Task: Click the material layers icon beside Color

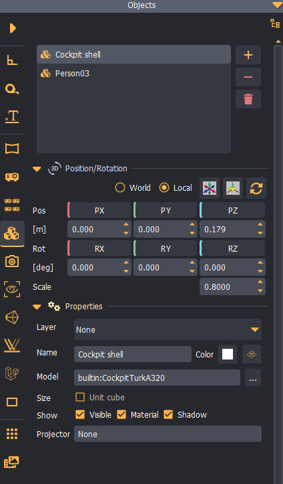Action: click(x=252, y=354)
